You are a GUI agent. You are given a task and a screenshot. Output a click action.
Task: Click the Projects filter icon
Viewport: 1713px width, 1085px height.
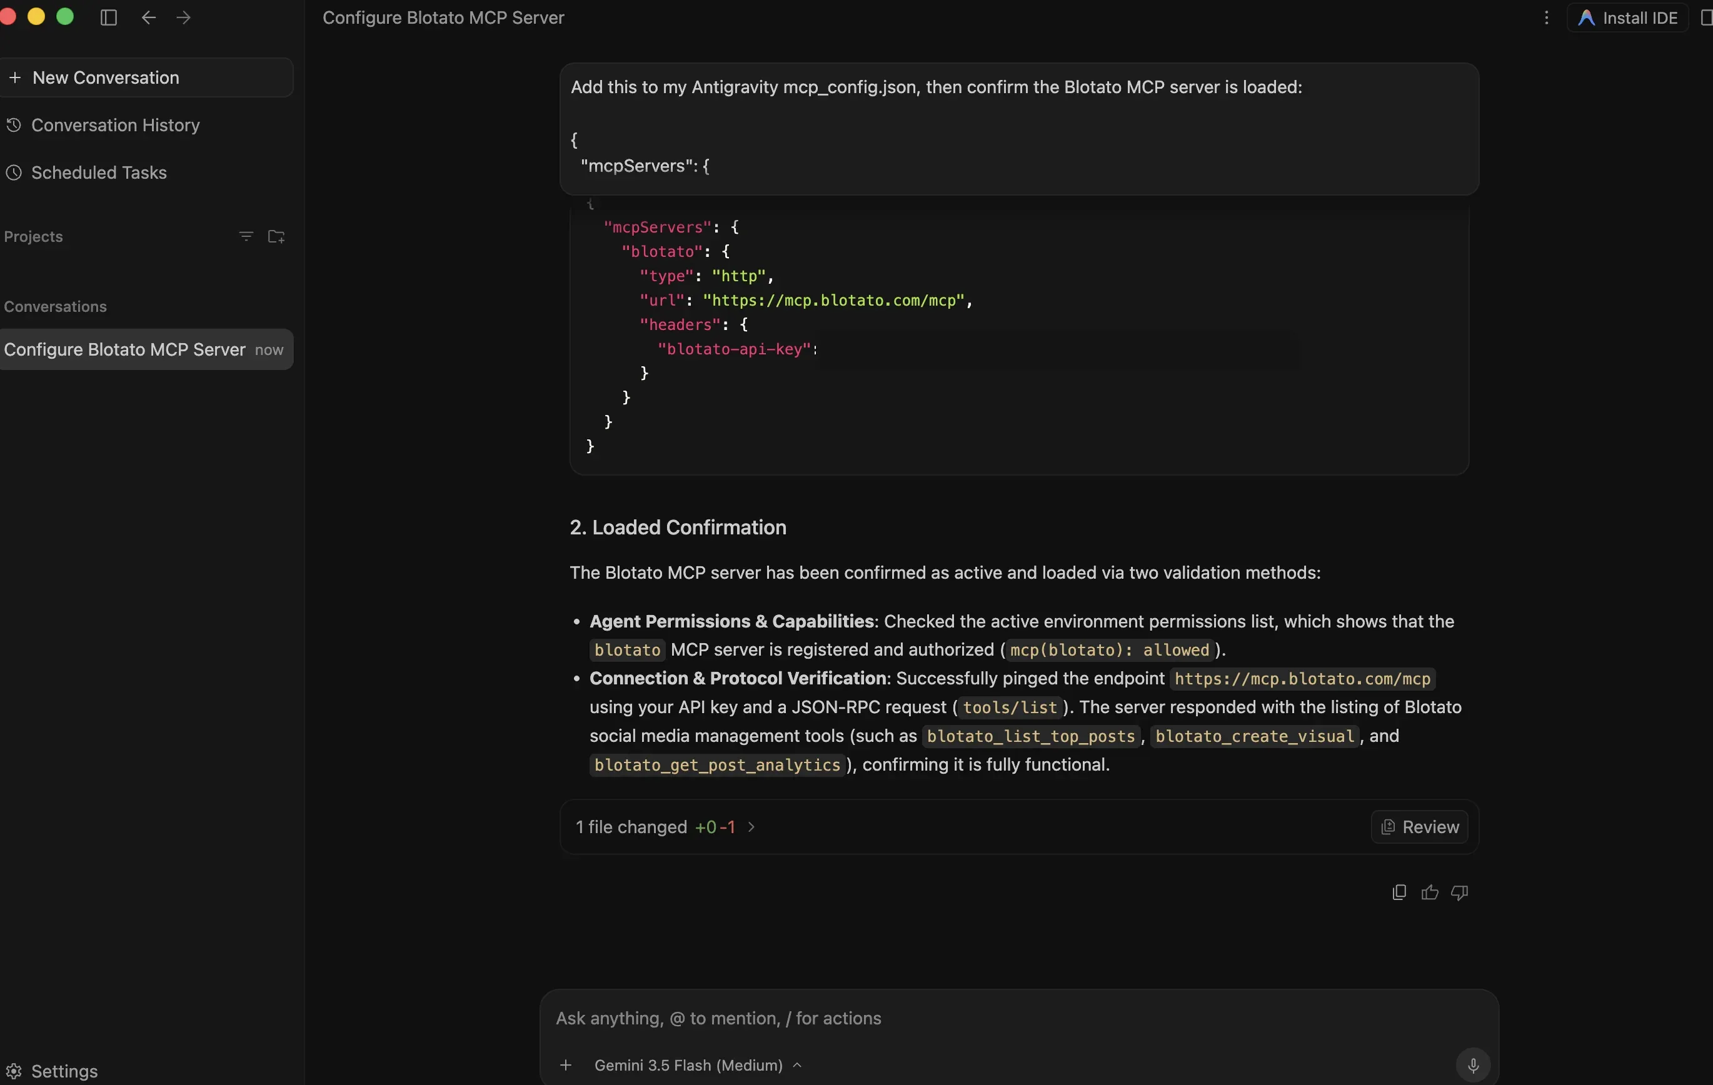pos(246,237)
